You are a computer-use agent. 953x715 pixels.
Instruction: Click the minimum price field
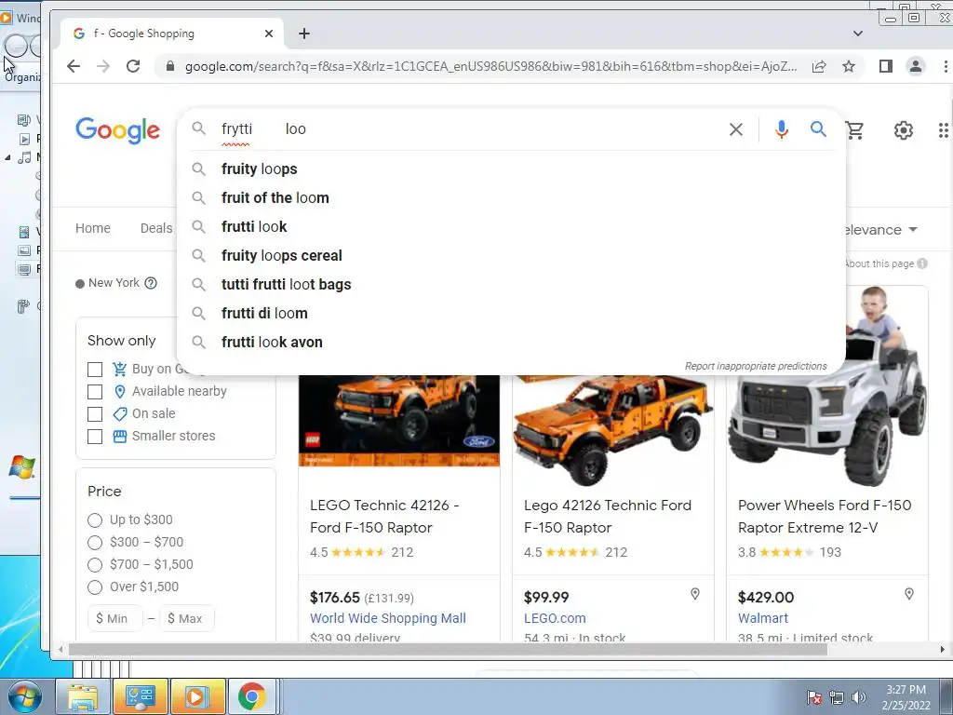115,618
